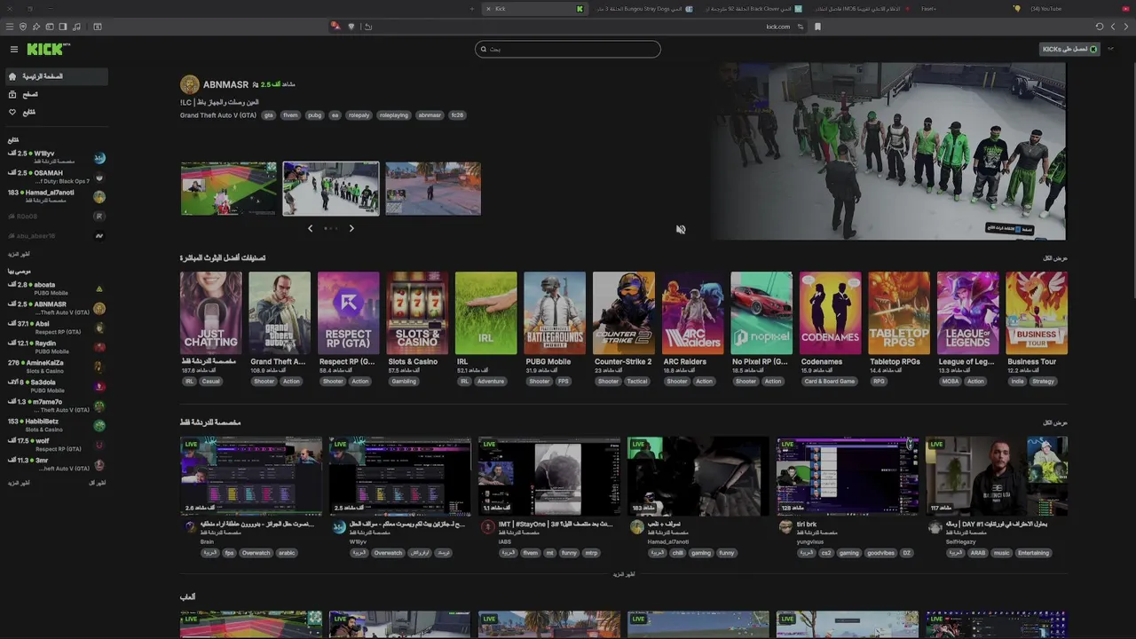1136x639 pixels.
Task: Click the 'MOBA' tag under League of Legends
Action: (x=951, y=382)
